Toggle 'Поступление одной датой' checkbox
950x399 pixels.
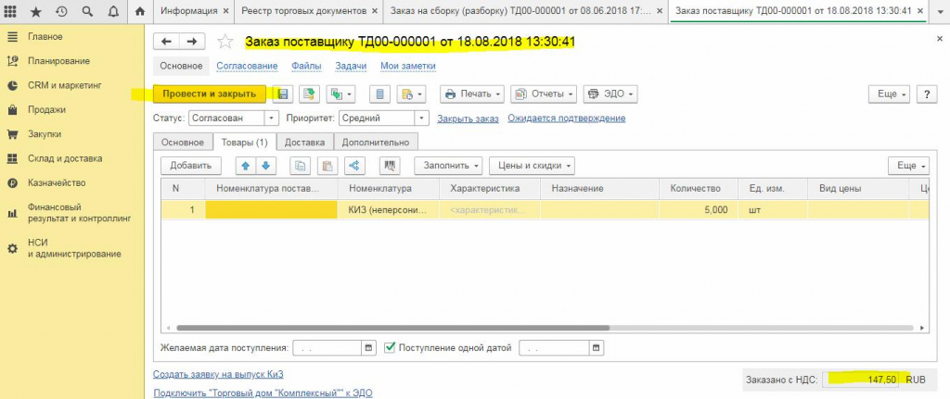(x=391, y=348)
